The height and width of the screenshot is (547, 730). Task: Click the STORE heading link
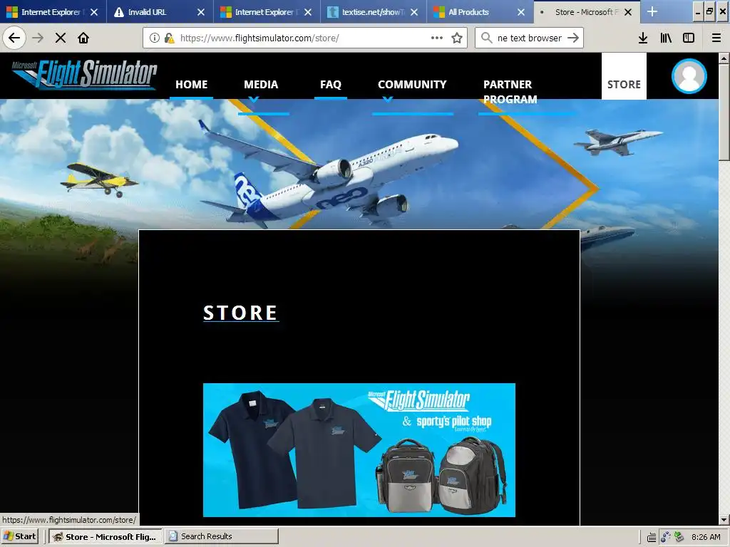[x=241, y=313]
